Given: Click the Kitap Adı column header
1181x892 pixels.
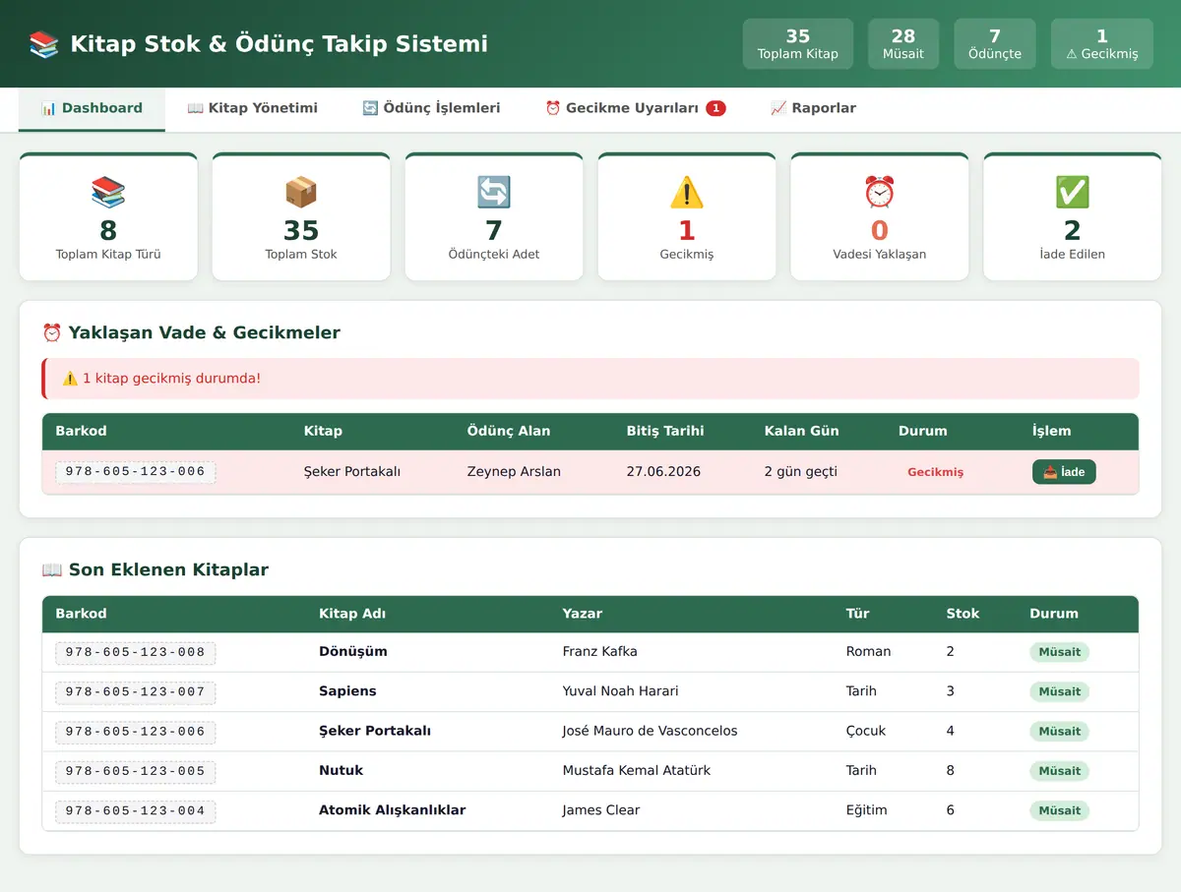Looking at the screenshot, I should (x=352, y=614).
